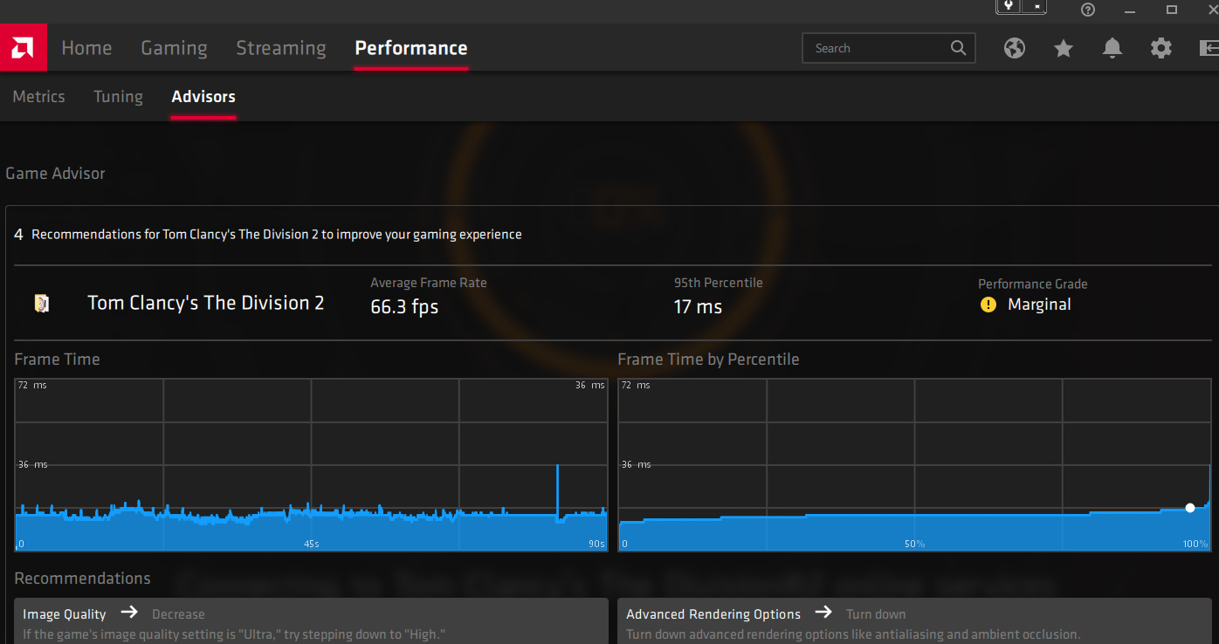The width and height of the screenshot is (1219, 644).
Task: Click the "Tom Clancy's The Division 2" game title
Action: [x=206, y=304]
